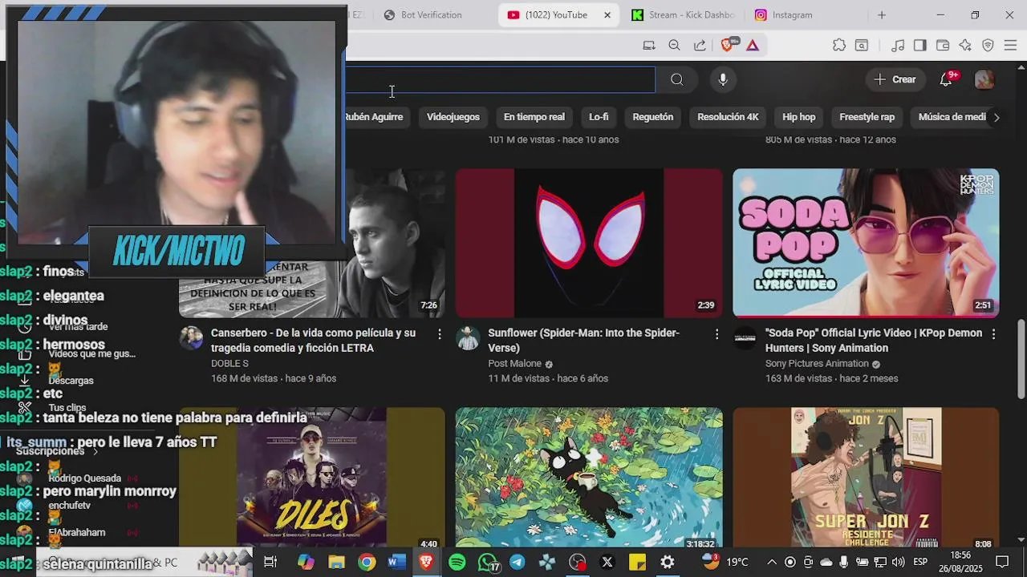
Task: Click the Brave Rewards triangle icon
Action: tap(753, 46)
